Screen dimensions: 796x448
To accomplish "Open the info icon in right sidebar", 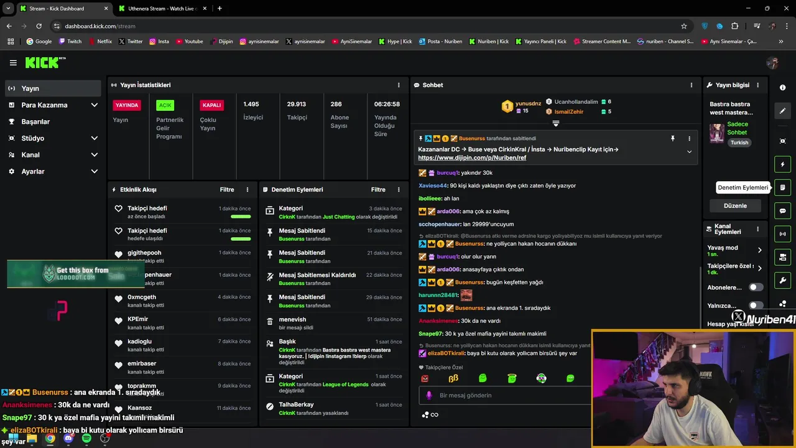I will (x=783, y=88).
